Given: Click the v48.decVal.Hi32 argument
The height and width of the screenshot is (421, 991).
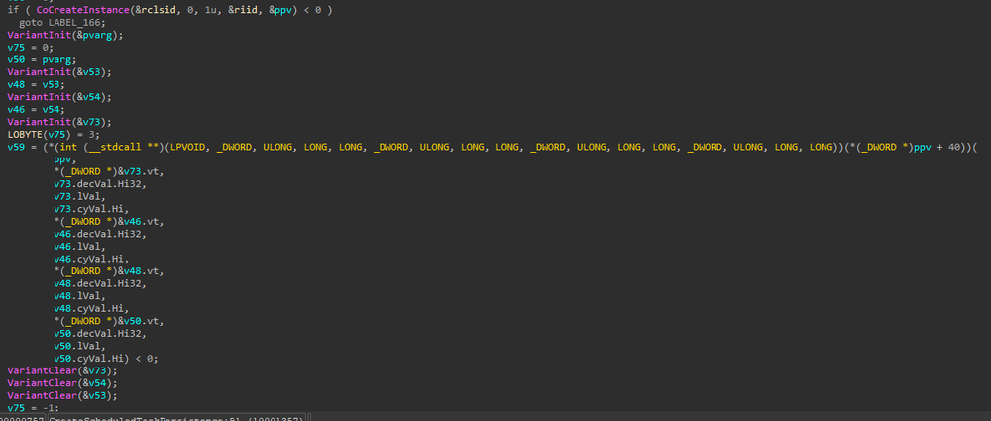Looking at the screenshot, I should [x=100, y=283].
